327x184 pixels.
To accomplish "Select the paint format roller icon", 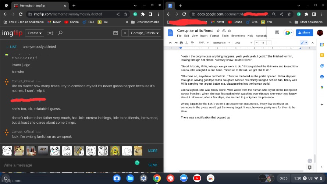I will [192, 43].
